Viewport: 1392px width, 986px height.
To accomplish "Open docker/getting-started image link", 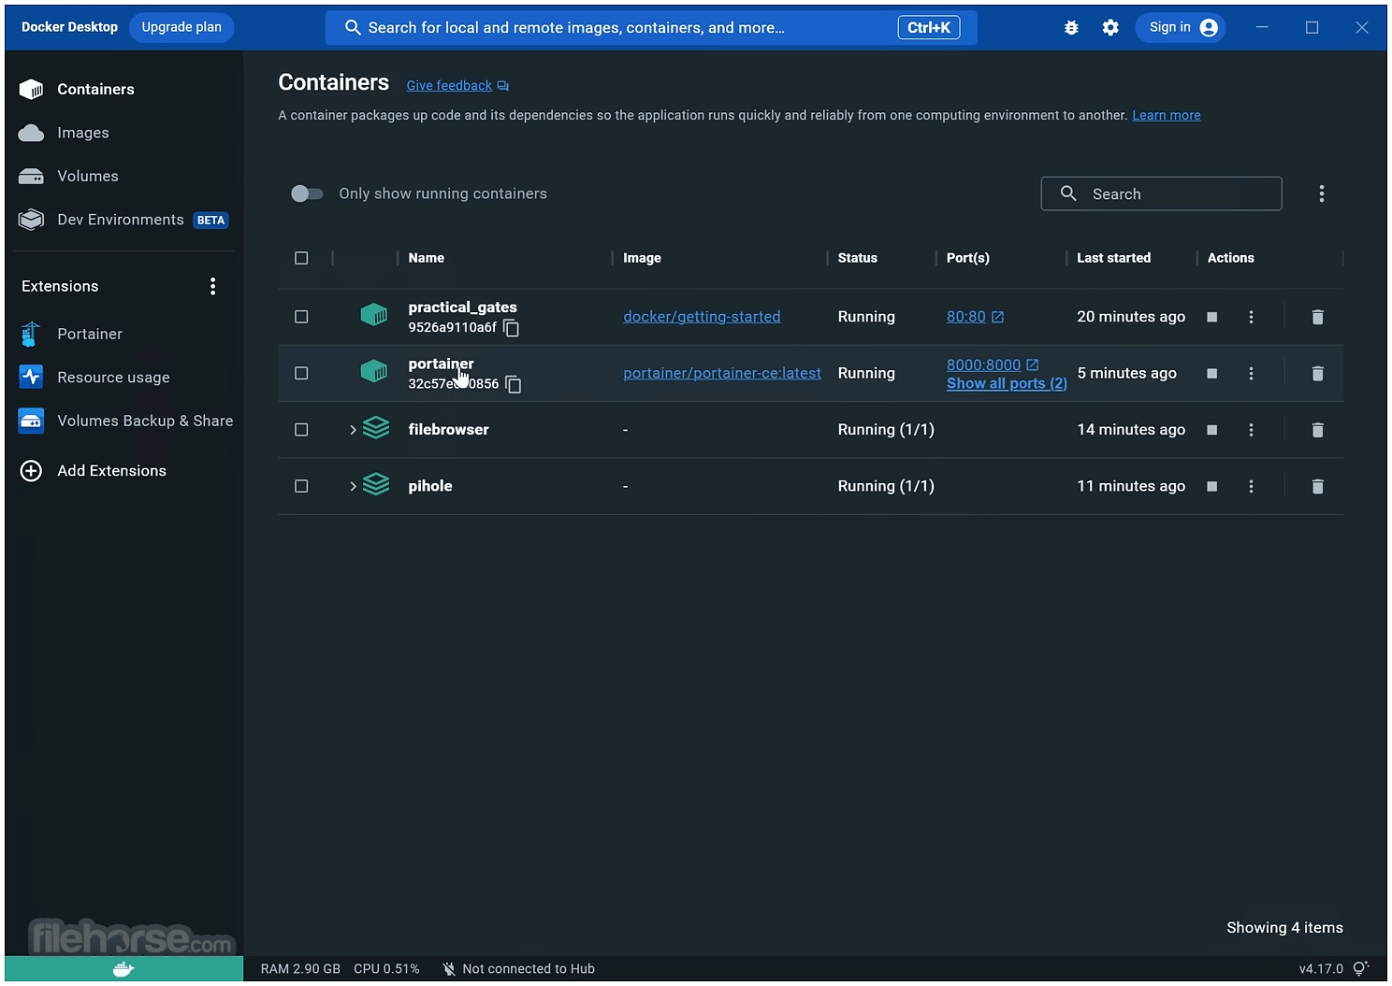I will [x=702, y=317].
